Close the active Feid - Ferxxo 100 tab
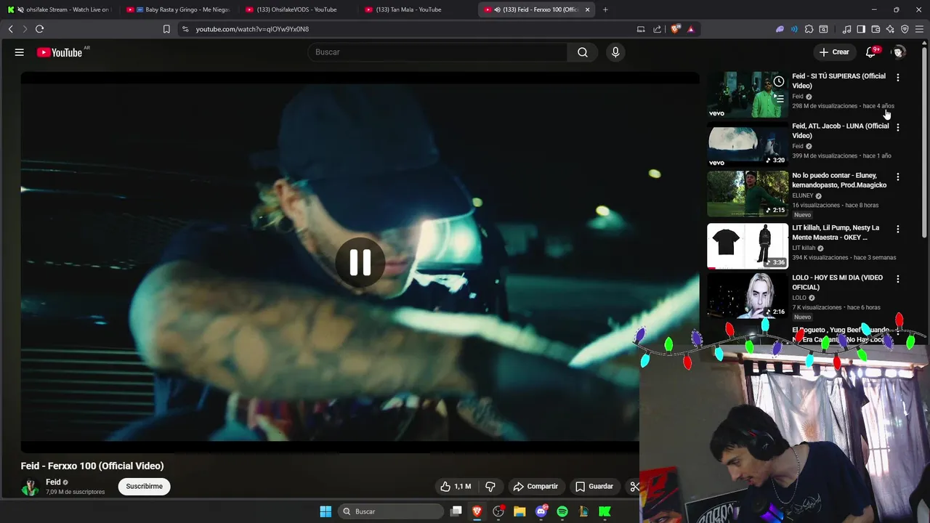The width and height of the screenshot is (930, 523). coord(587,9)
